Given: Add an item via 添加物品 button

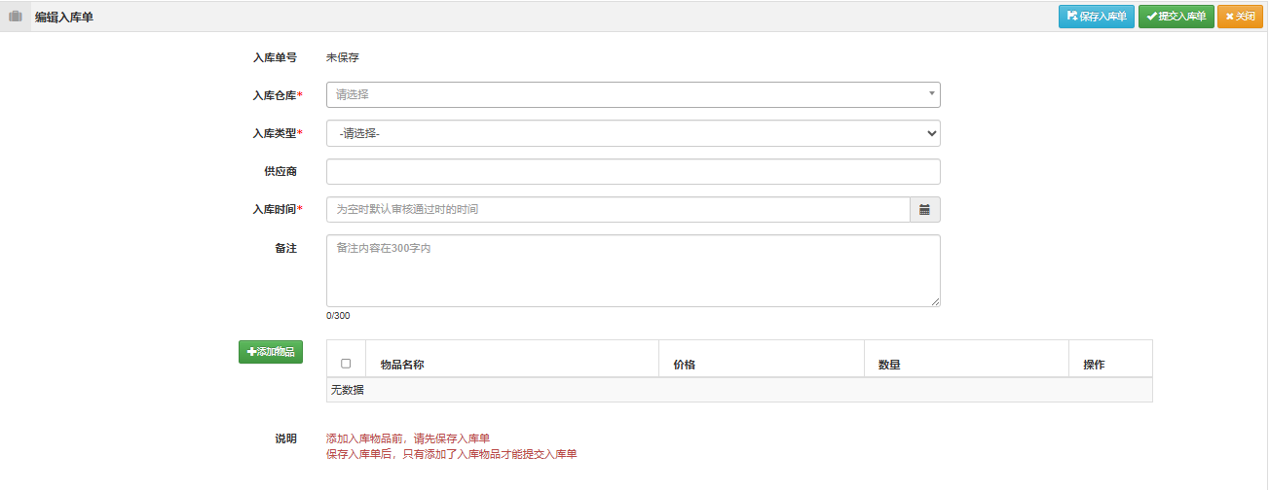Looking at the screenshot, I should tap(271, 352).
